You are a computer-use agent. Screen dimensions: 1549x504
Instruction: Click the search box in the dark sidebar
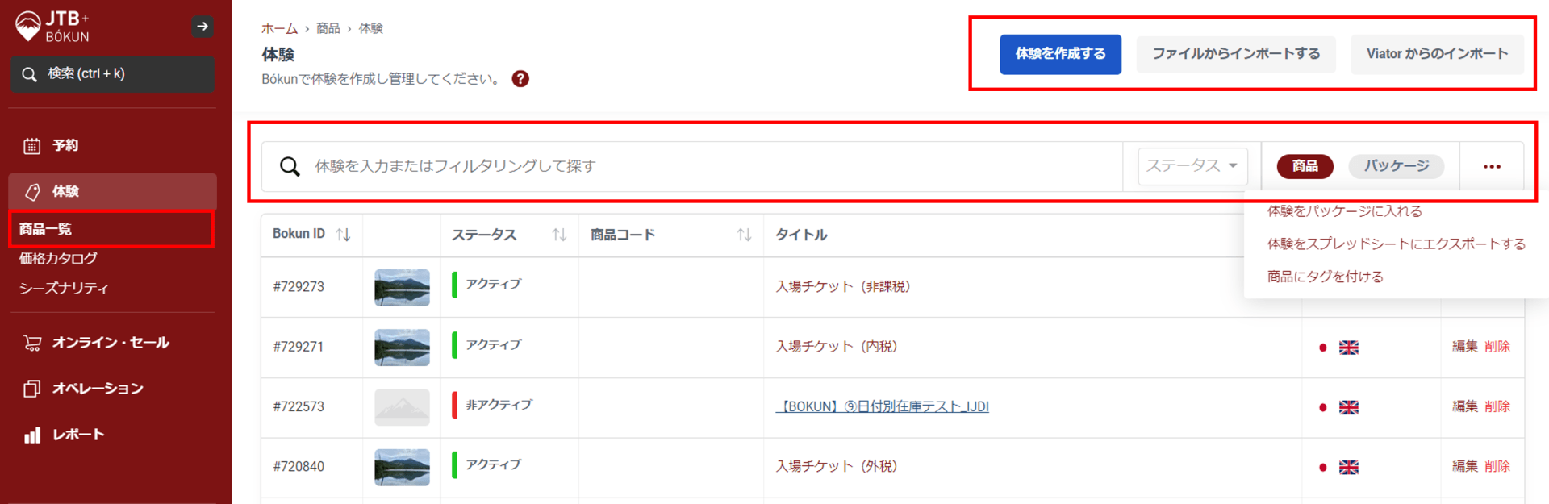click(113, 74)
